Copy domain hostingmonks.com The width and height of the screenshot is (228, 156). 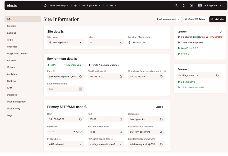[217, 75]
